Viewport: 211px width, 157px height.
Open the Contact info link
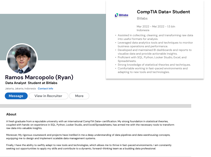coord(45,89)
